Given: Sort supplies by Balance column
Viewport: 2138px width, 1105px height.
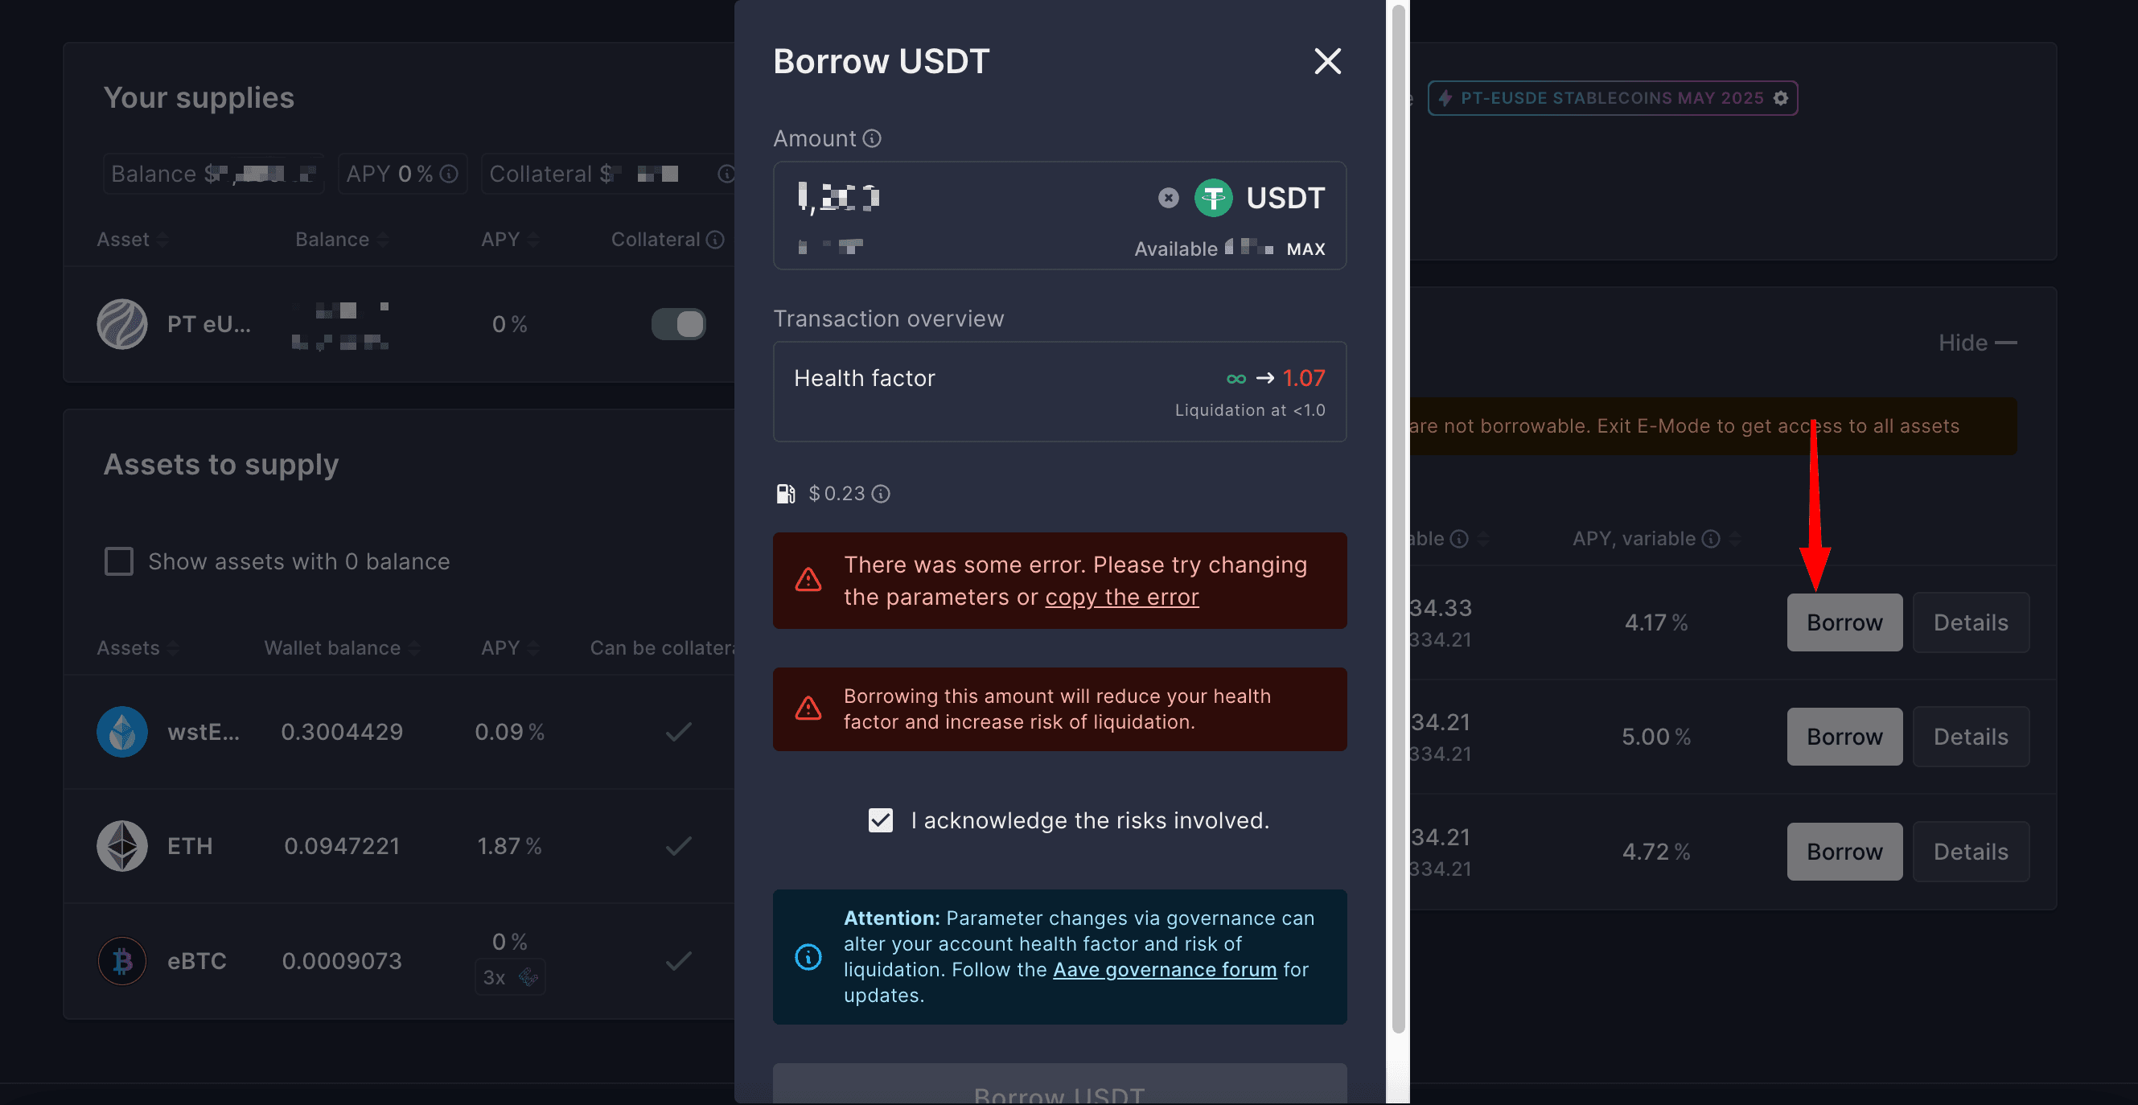Looking at the screenshot, I should click(341, 240).
